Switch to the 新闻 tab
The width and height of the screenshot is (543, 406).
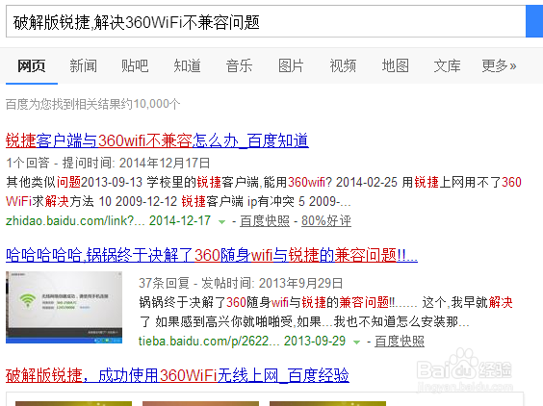(x=83, y=65)
